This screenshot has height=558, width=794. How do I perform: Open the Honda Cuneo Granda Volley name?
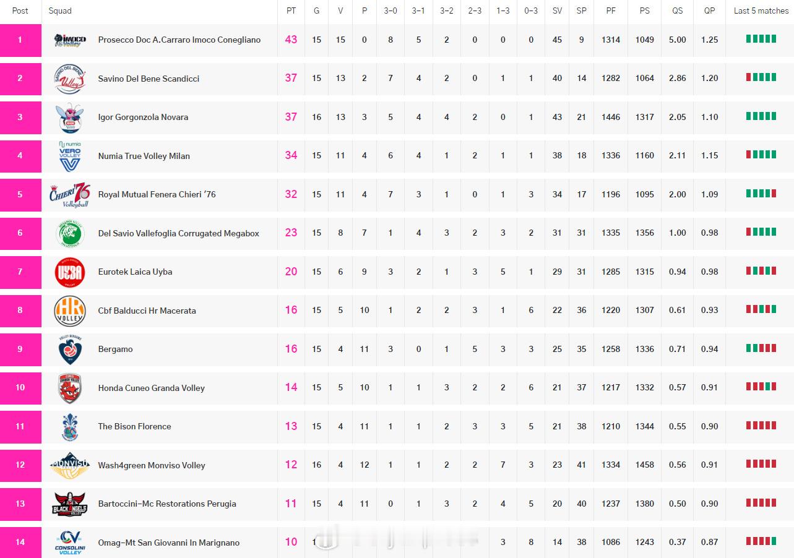[x=151, y=388]
